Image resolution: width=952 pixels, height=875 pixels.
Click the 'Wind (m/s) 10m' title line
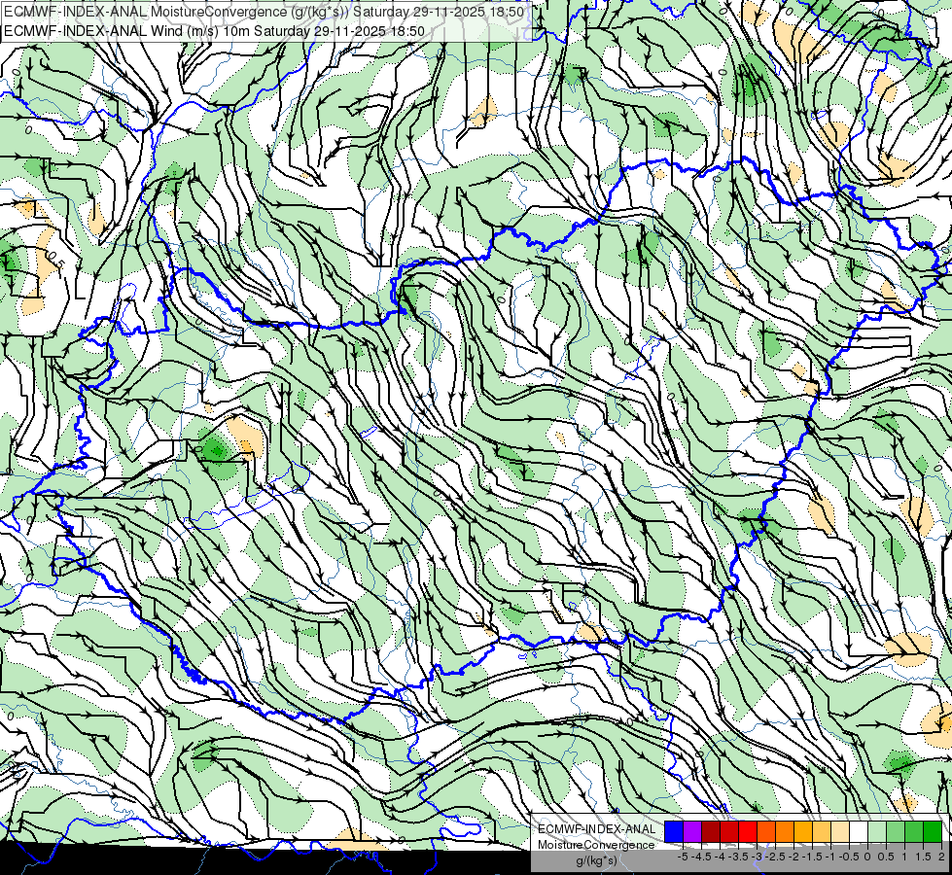pos(214,31)
